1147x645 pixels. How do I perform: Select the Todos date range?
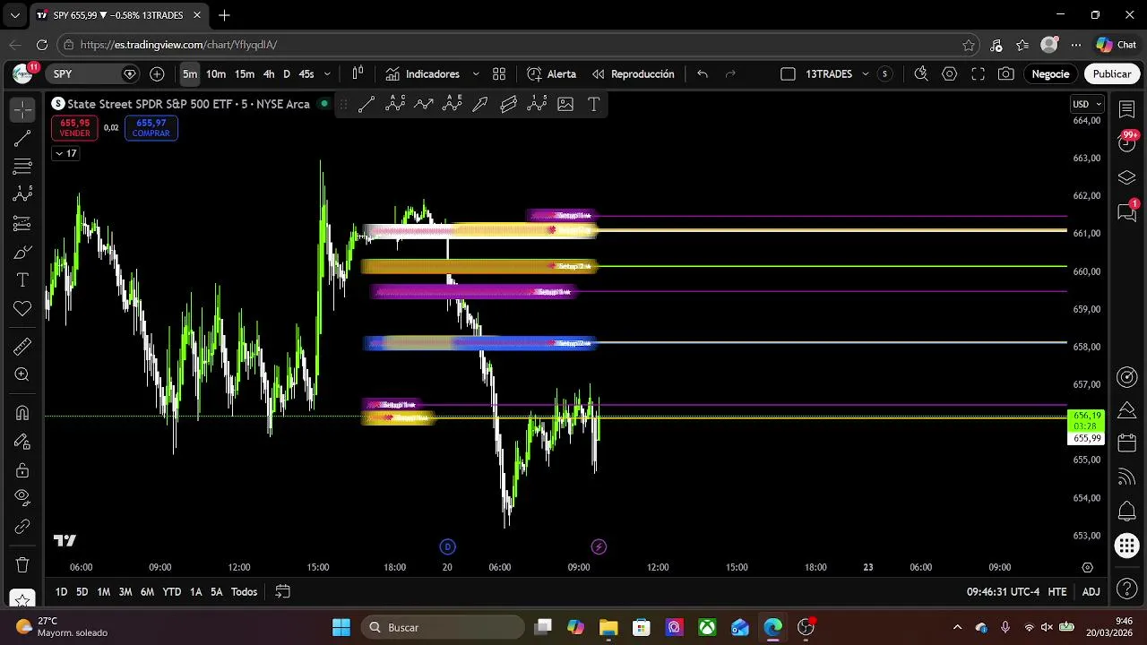coord(244,592)
